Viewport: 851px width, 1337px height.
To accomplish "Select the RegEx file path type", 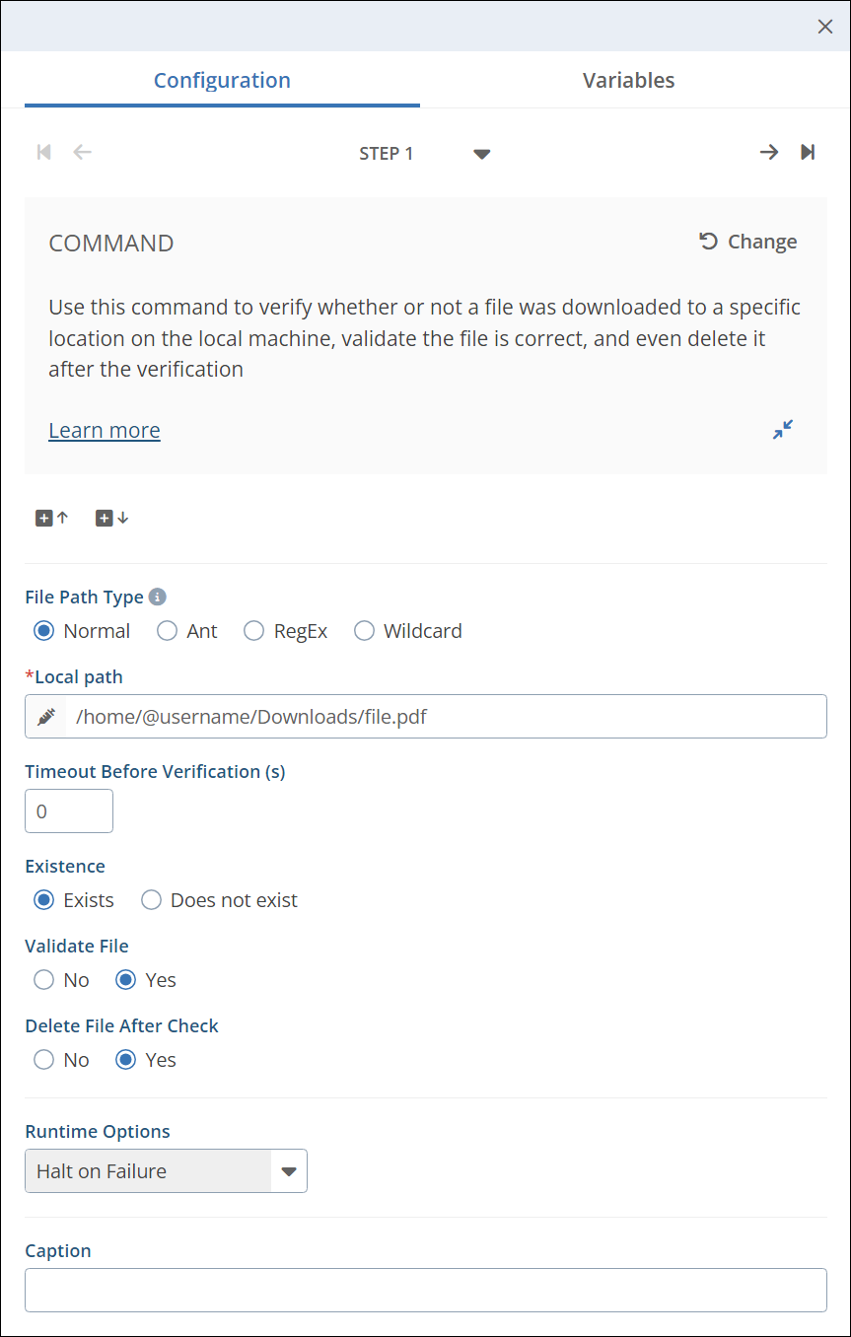I will pos(254,631).
